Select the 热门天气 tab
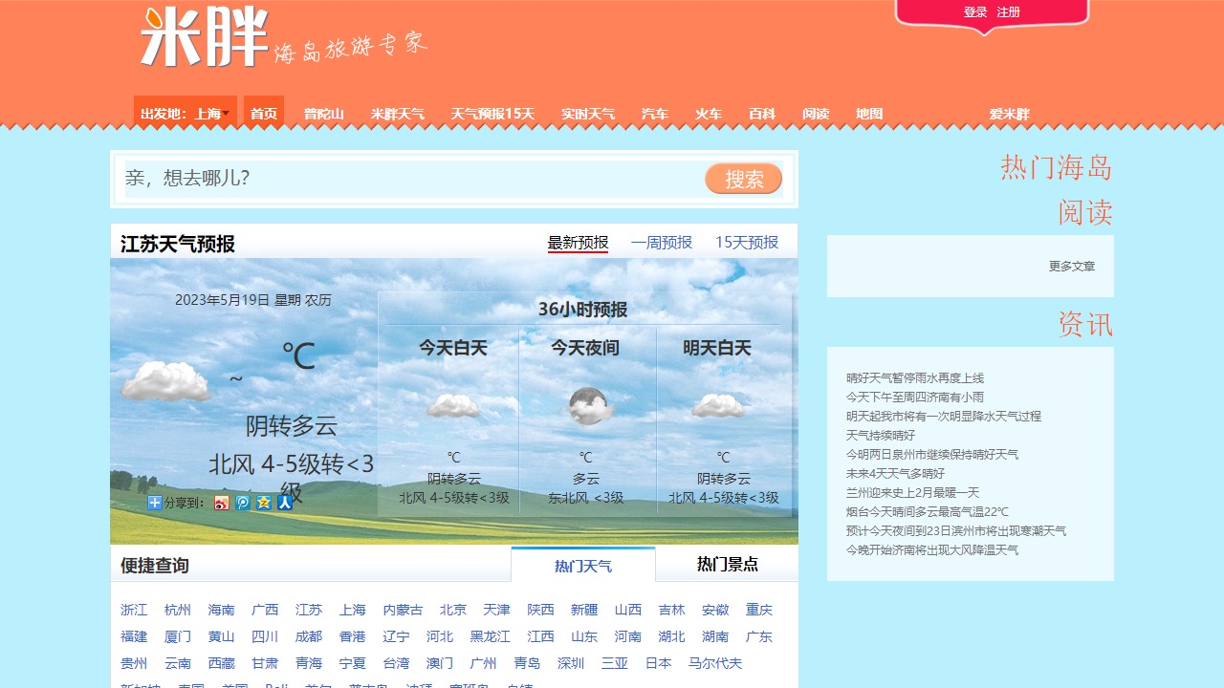This screenshot has height=688, width=1224. pyautogui.click(x=583, y=564)
